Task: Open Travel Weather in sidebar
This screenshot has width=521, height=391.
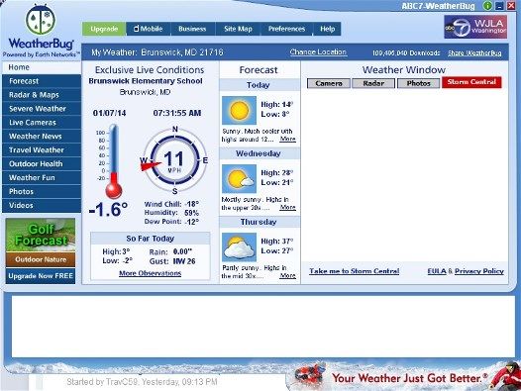Action: coord(42,150)
